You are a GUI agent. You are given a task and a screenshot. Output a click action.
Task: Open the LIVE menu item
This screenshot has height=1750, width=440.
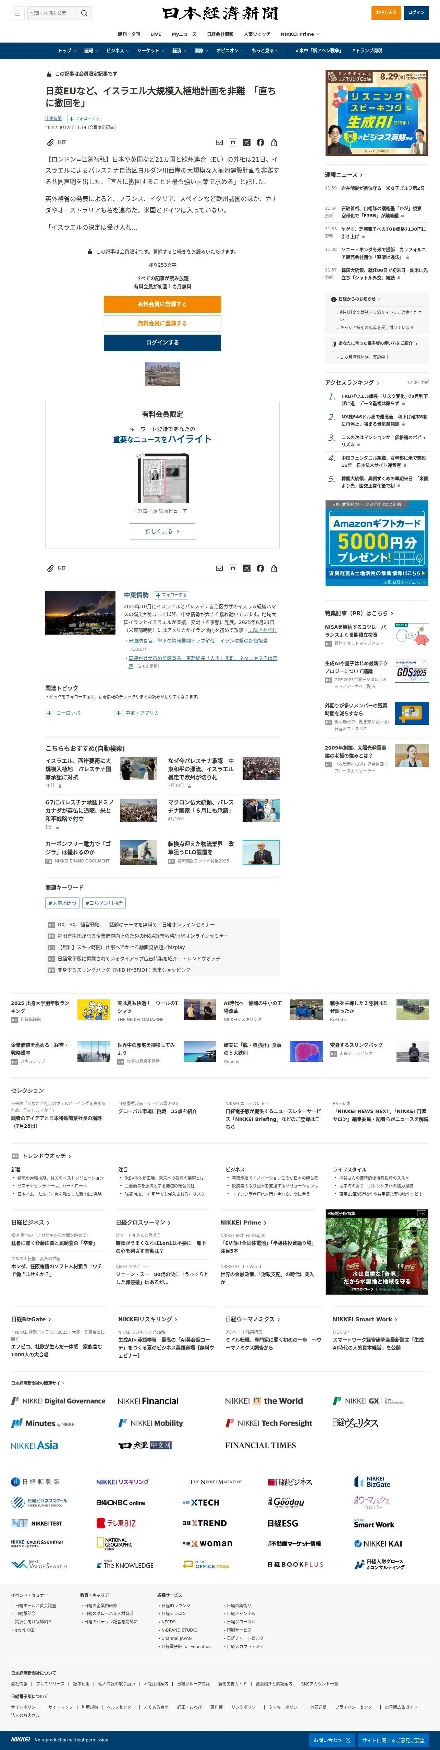(x=155, y=34)
